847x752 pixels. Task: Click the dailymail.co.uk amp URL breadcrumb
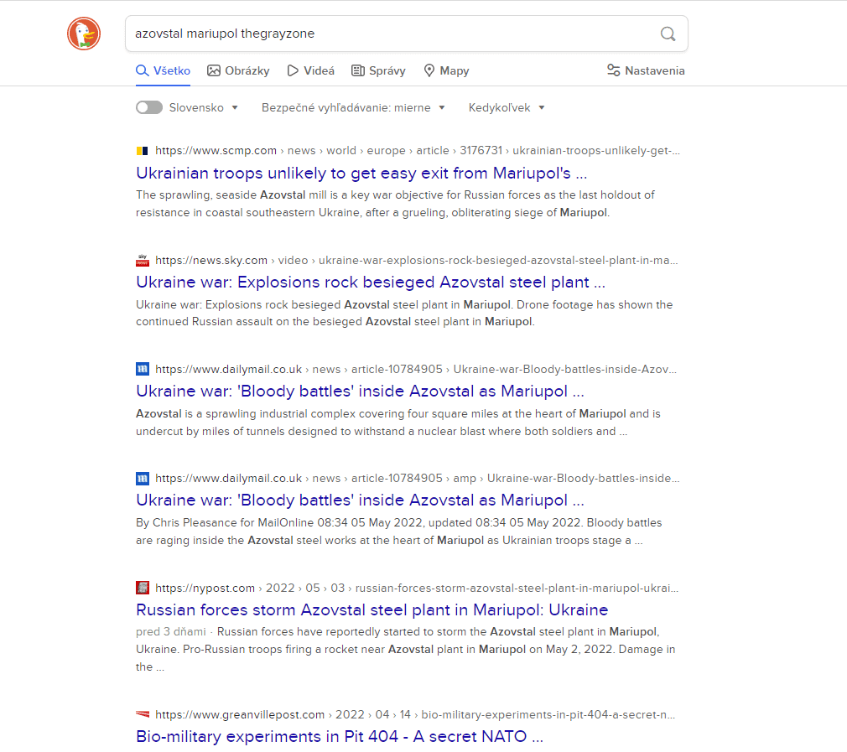417,479
